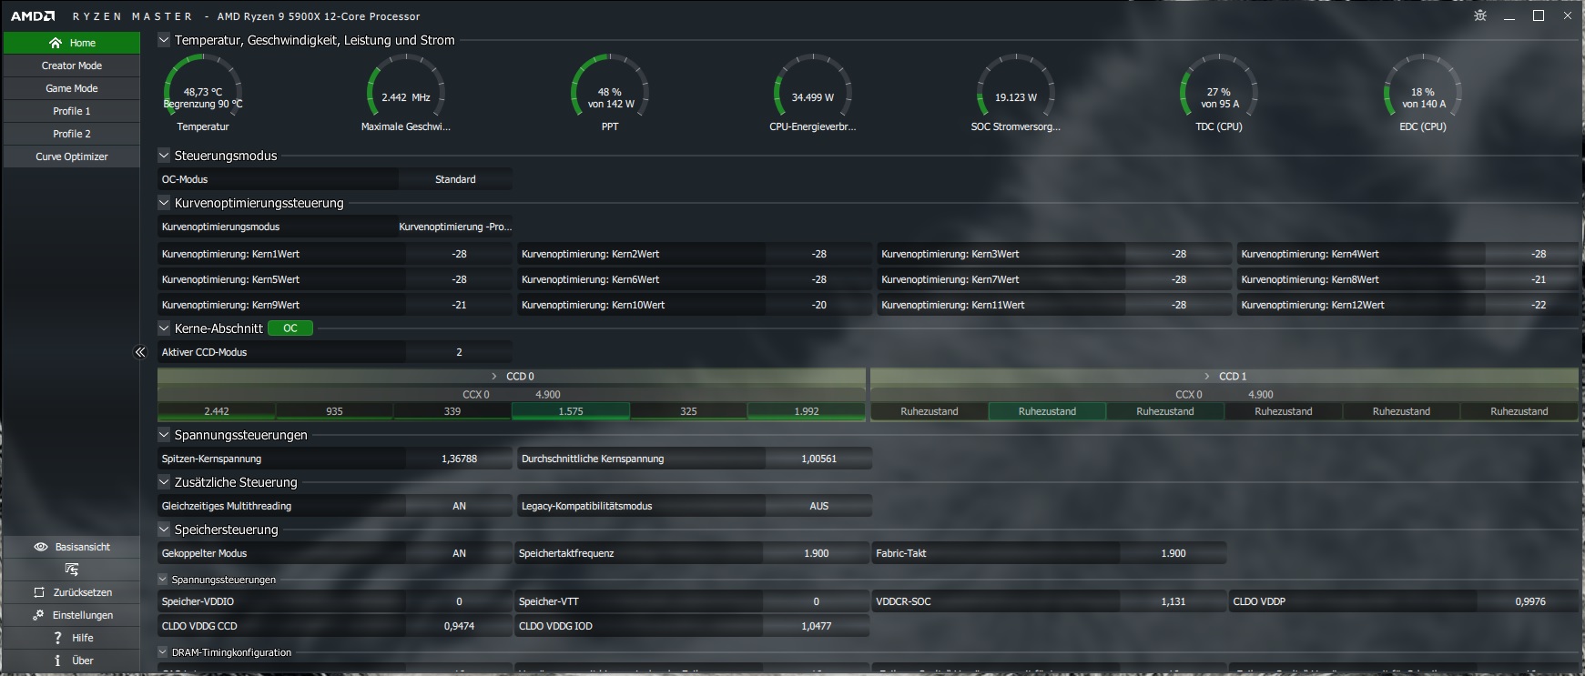Click Fabric-Takt value 1.900

(1173, 553)
